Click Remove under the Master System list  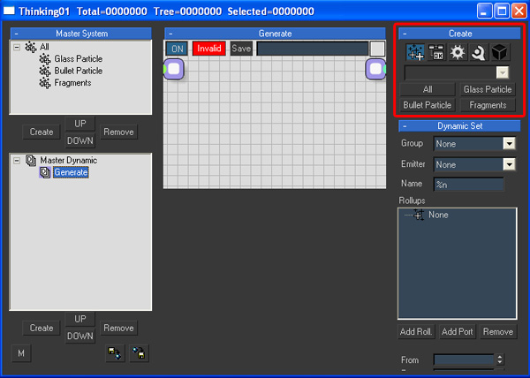click(x=118, y=132)
